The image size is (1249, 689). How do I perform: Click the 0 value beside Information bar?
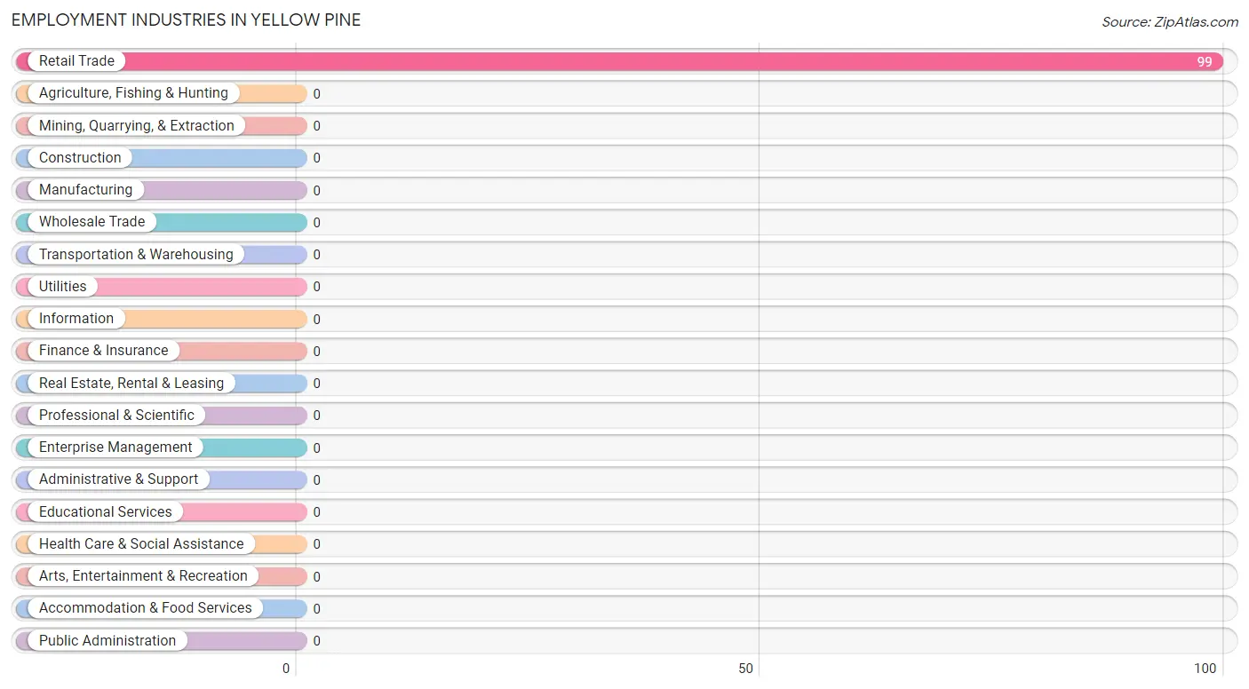coord(316,320)
